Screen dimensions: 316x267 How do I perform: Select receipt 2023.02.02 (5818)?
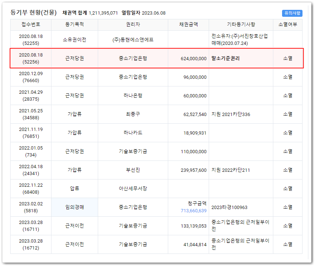click(x=31, y=207)
